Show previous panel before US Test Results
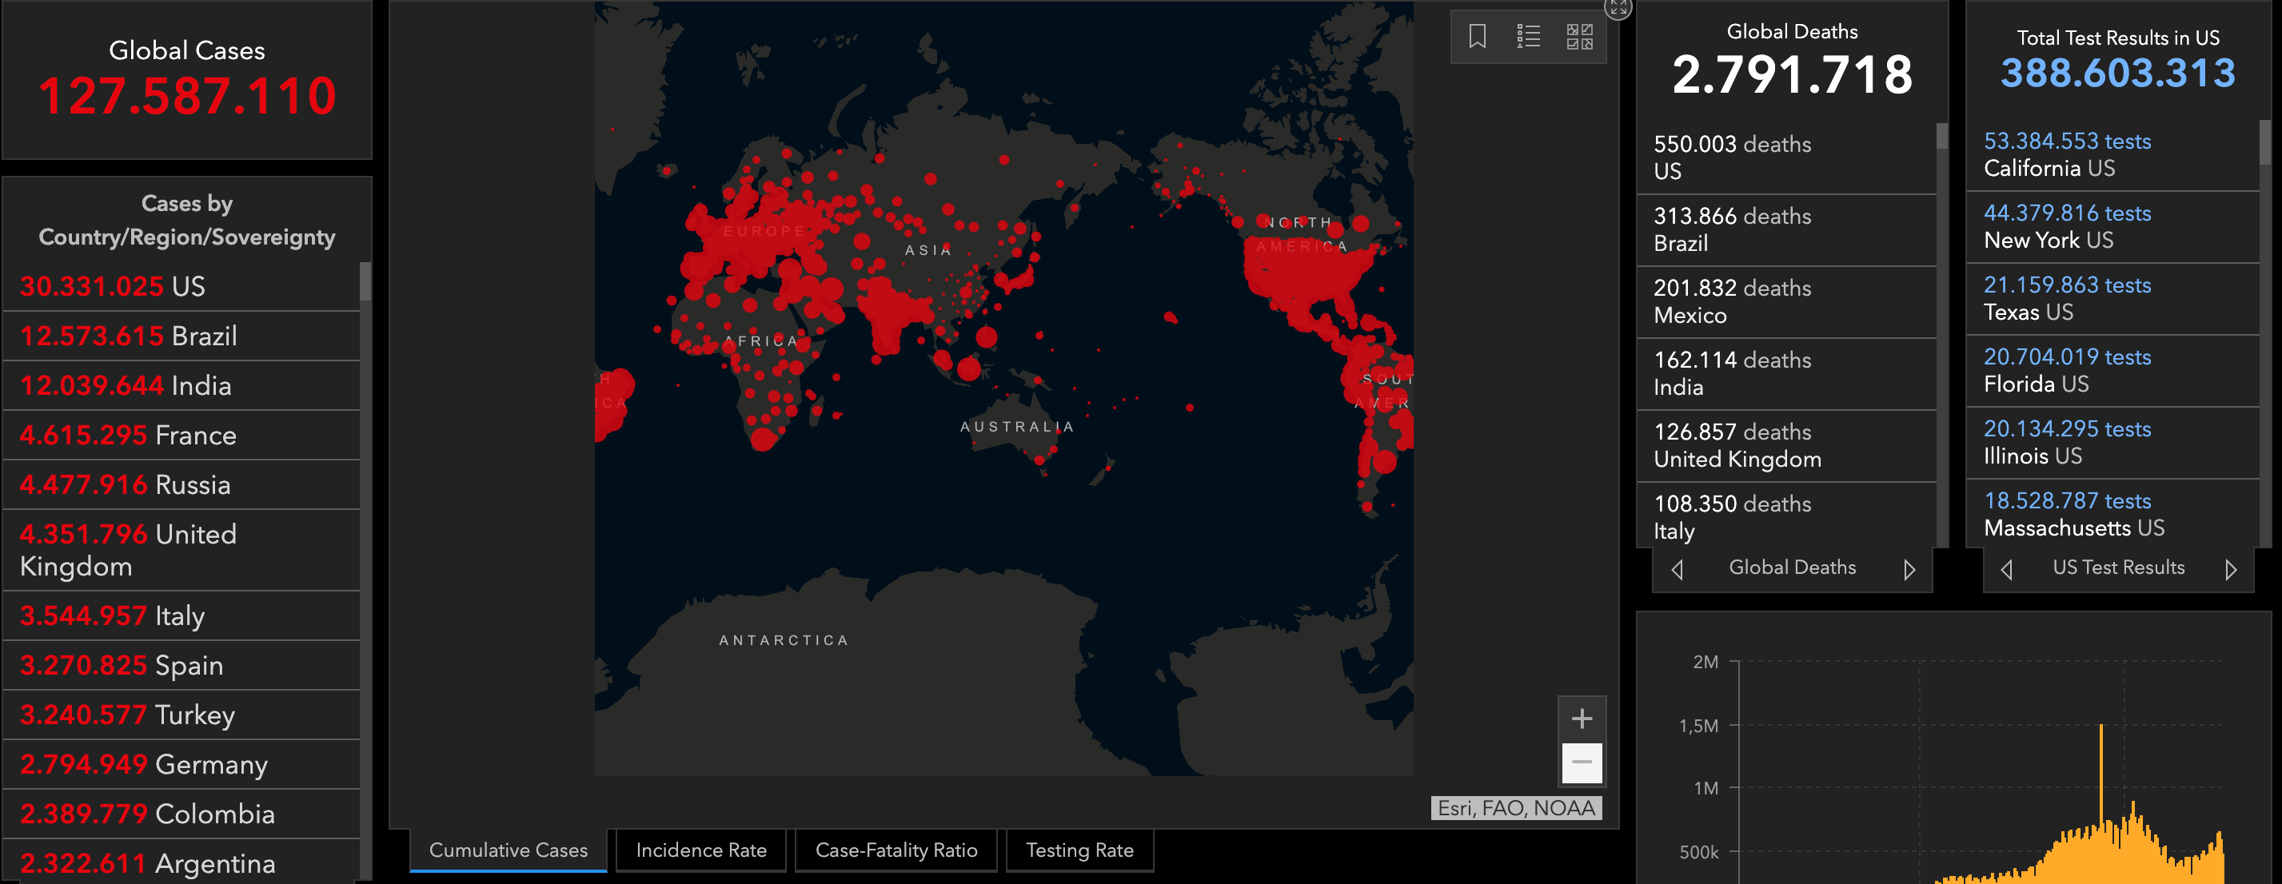 [x=2006, y=570]
